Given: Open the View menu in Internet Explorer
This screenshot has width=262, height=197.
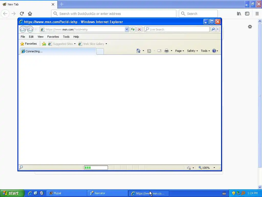Looking at the screenshot, I should click(x=40, y=37).
